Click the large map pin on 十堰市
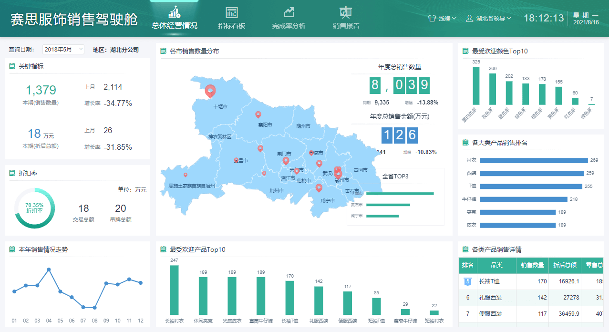The image size is (609, 332). [210, 90]
